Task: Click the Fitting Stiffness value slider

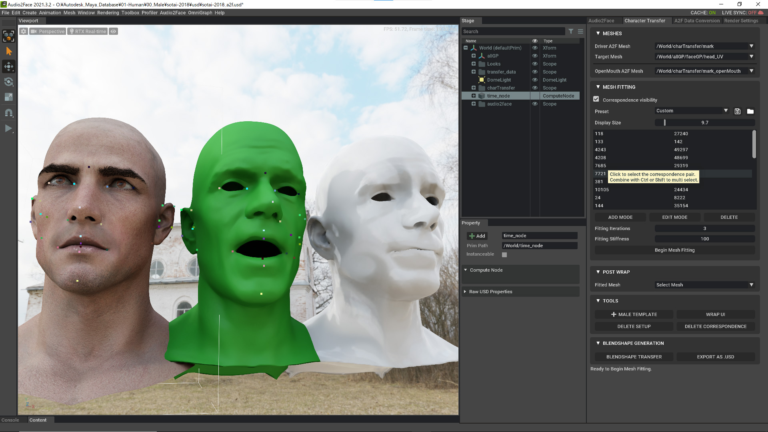Action: pyautogui.click(x=705, y=239)
